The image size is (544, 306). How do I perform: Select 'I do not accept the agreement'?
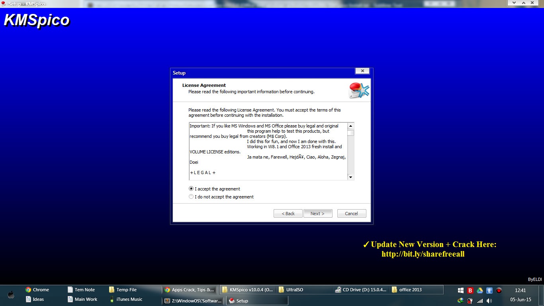click(191, 197)
